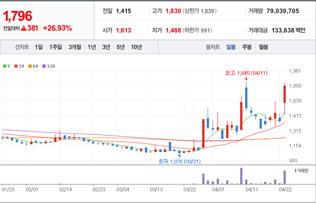Click the 1,800 price axis label
This screenshot has height=203, width=316.
[295, 86]
